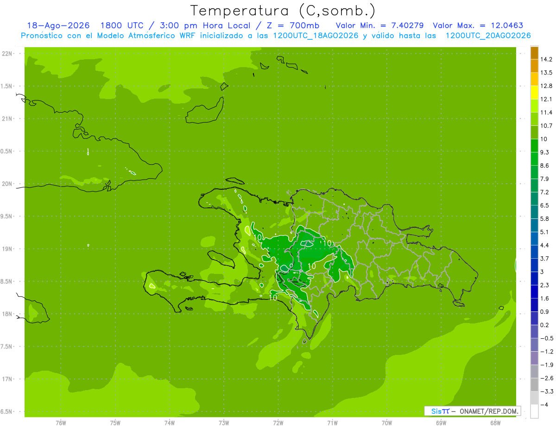Click the 20N latitude label

(8, 184)
